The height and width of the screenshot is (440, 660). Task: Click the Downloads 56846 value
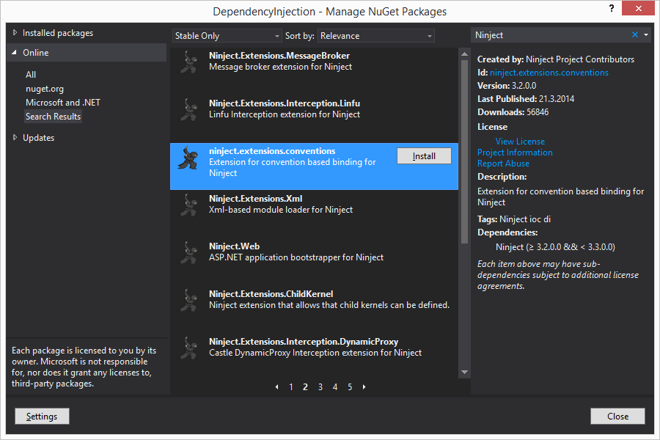[x=537, y=112]
